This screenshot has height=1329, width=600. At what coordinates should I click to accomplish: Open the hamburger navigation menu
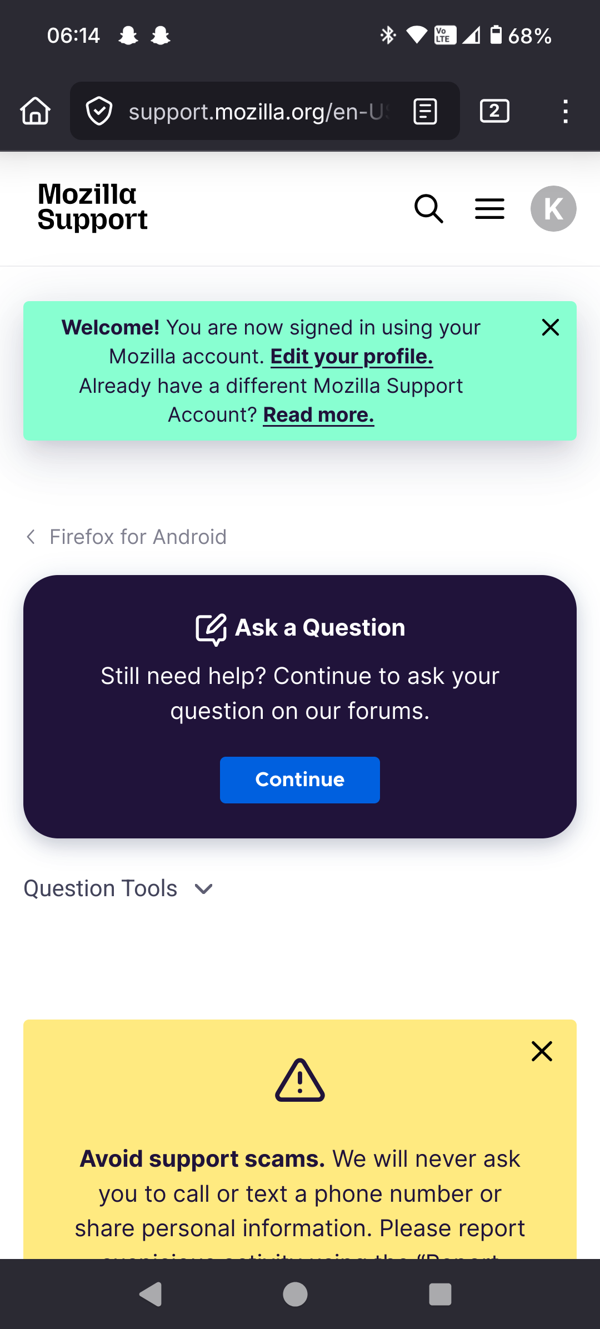(x=489, y=209)
